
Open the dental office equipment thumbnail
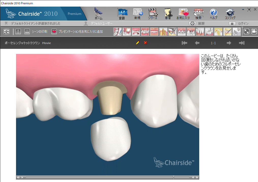click(x=237, y=32)
